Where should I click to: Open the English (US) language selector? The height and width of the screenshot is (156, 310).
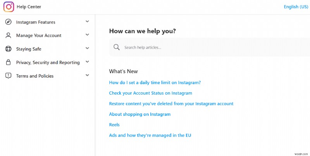[296, 7]
